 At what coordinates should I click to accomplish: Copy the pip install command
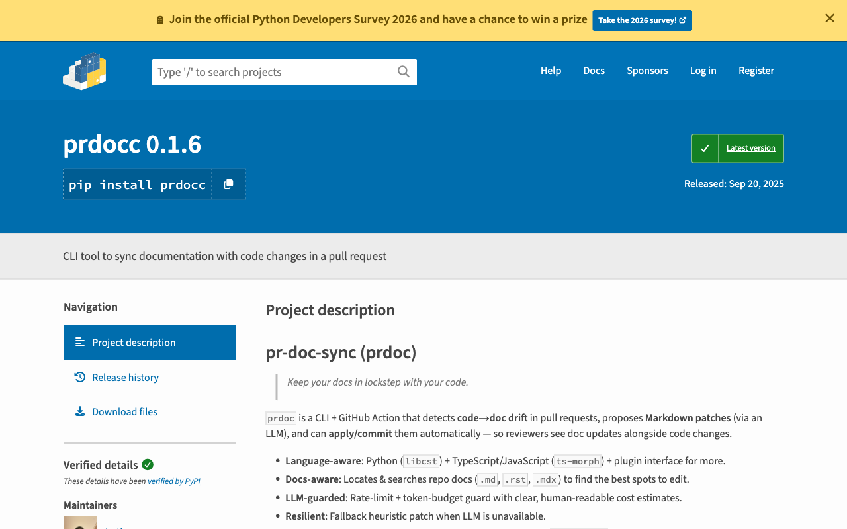pos(228,184)
